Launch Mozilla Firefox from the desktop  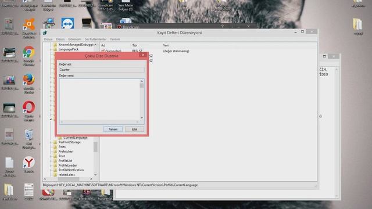29,80
